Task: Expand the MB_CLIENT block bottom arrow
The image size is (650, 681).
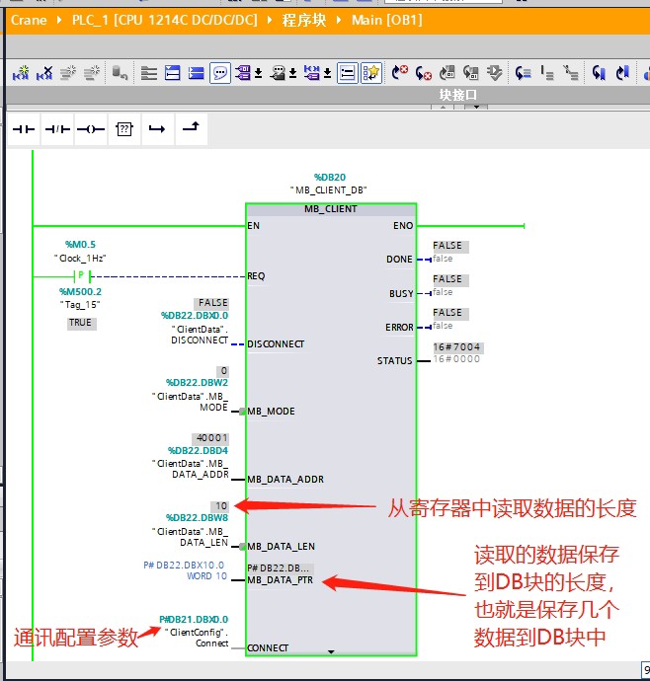Action: coord(331,652)
